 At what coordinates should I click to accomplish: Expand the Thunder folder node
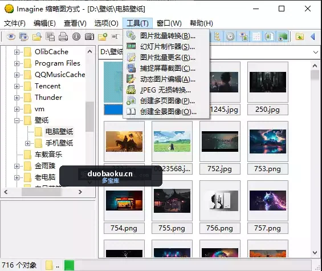(x=17, y=98)
